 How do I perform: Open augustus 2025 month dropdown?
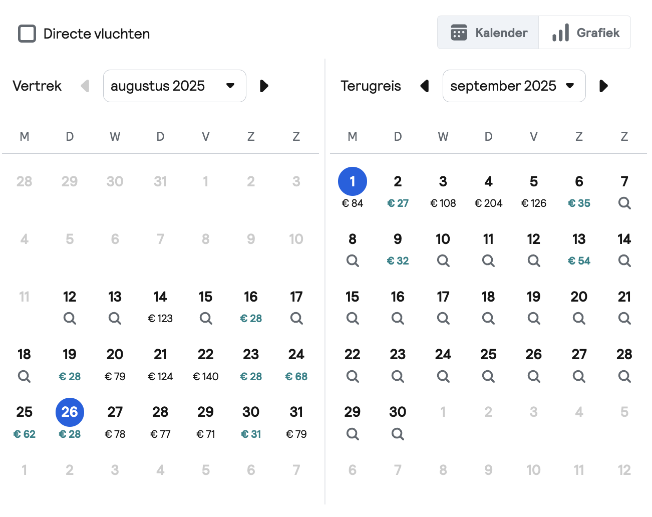[x=175, y=86]
